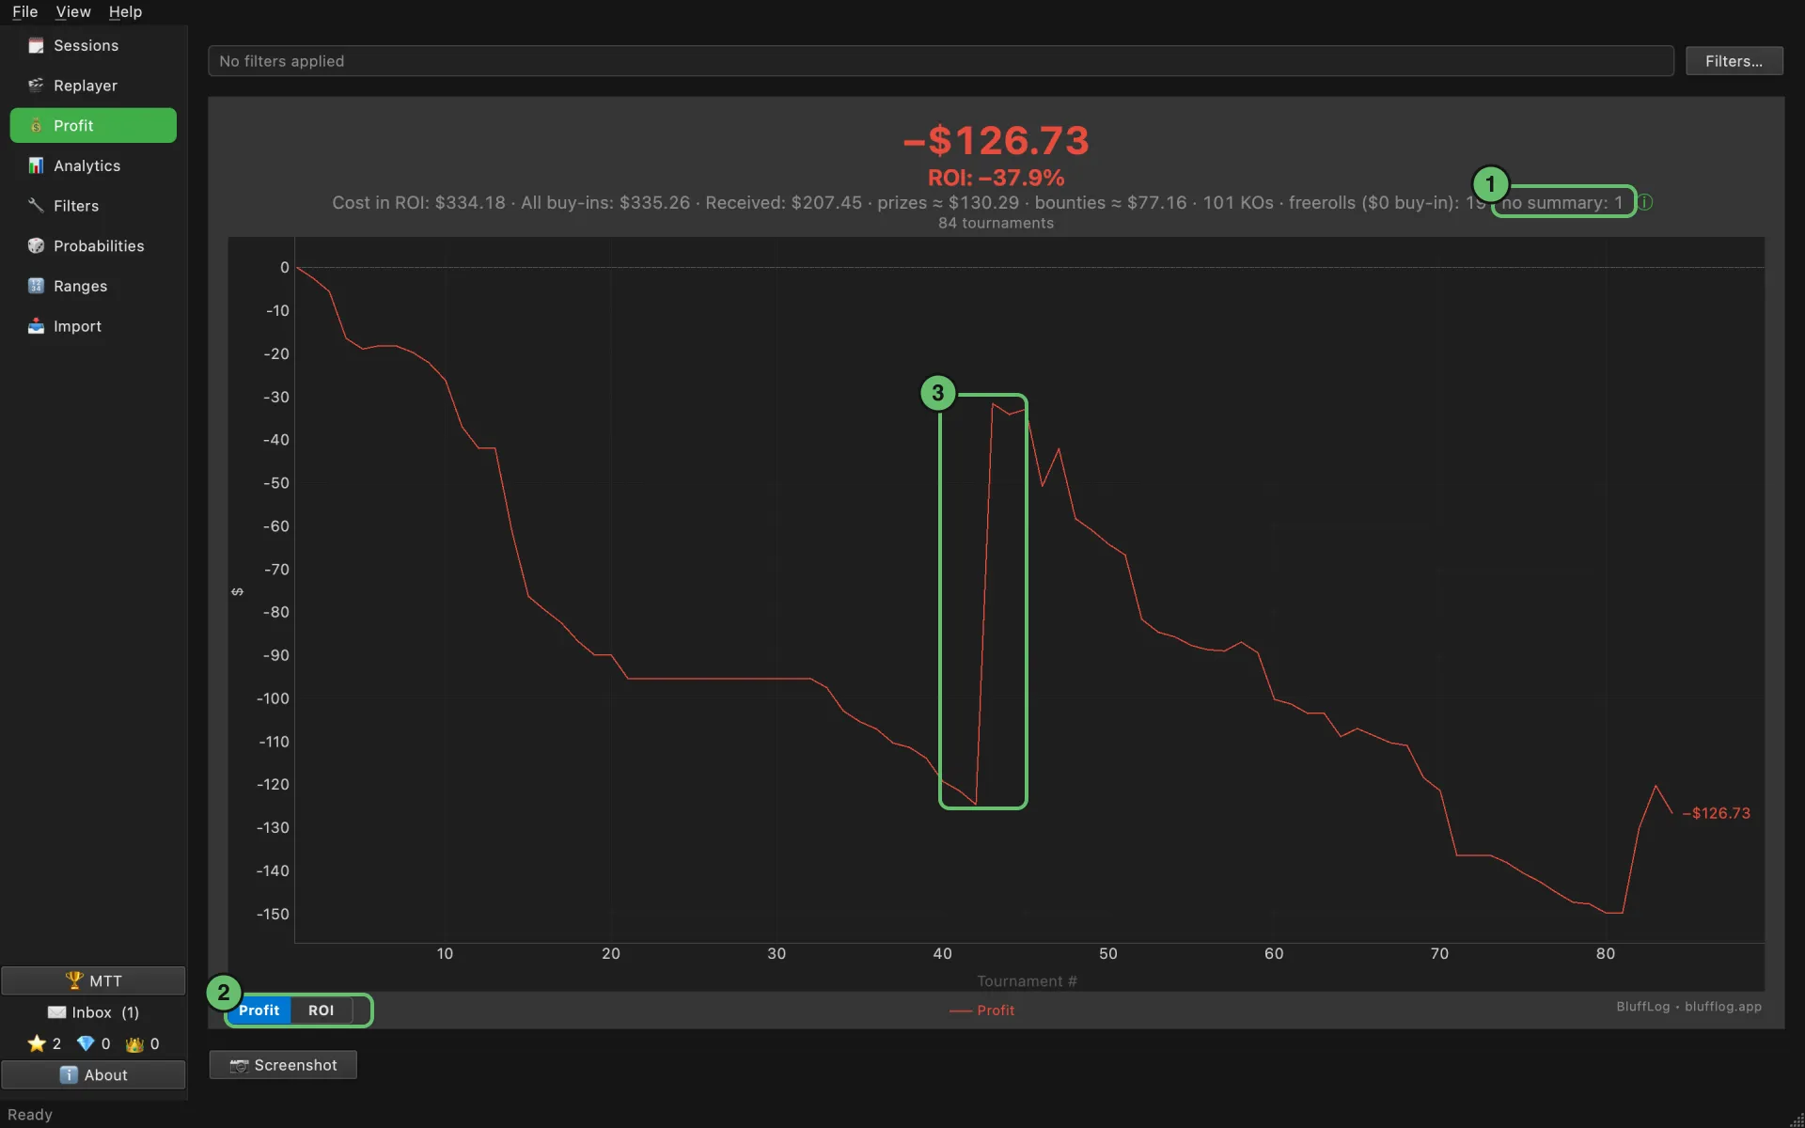Click the no summary: 1 text
1805x1128 pixels.
click(x=1562, y=202)
